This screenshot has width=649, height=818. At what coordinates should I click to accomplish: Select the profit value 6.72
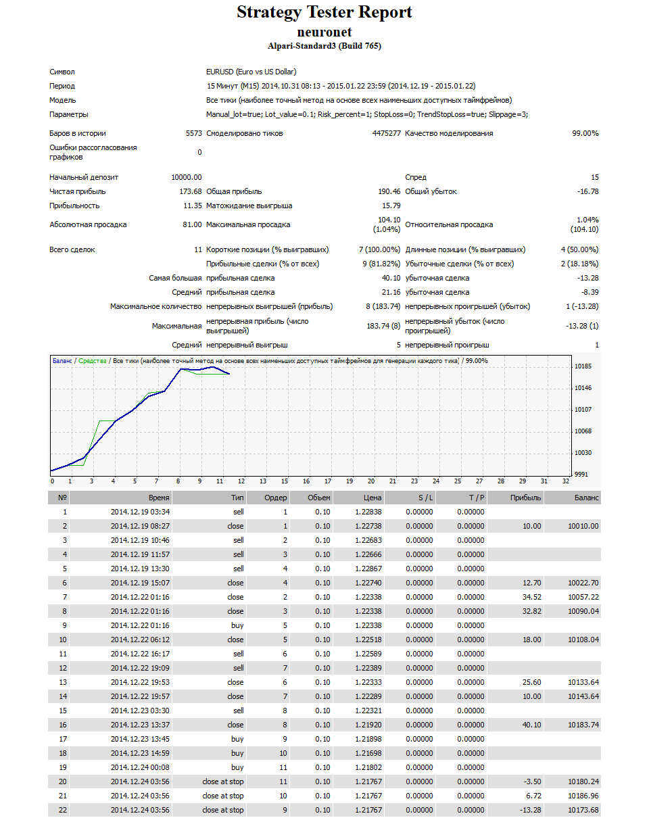point(534,796)
